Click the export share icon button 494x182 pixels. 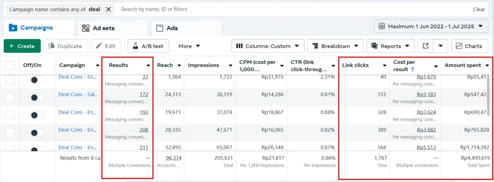coord(425,46)
